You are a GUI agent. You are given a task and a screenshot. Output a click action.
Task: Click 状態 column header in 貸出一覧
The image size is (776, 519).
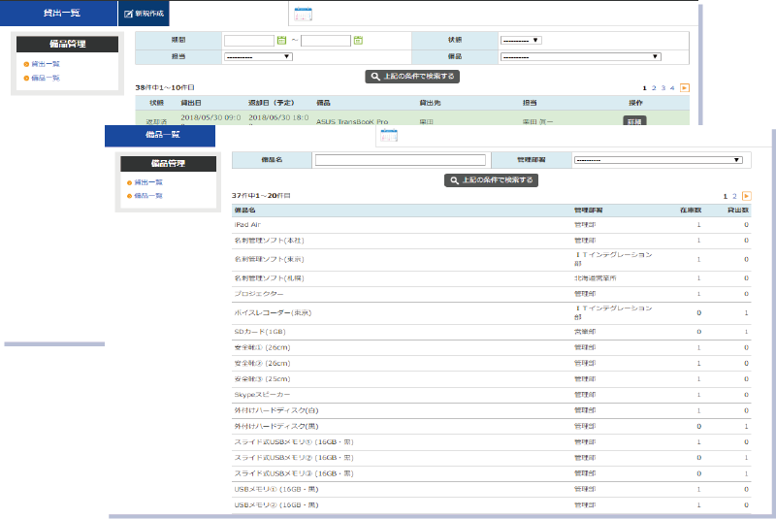156,103
